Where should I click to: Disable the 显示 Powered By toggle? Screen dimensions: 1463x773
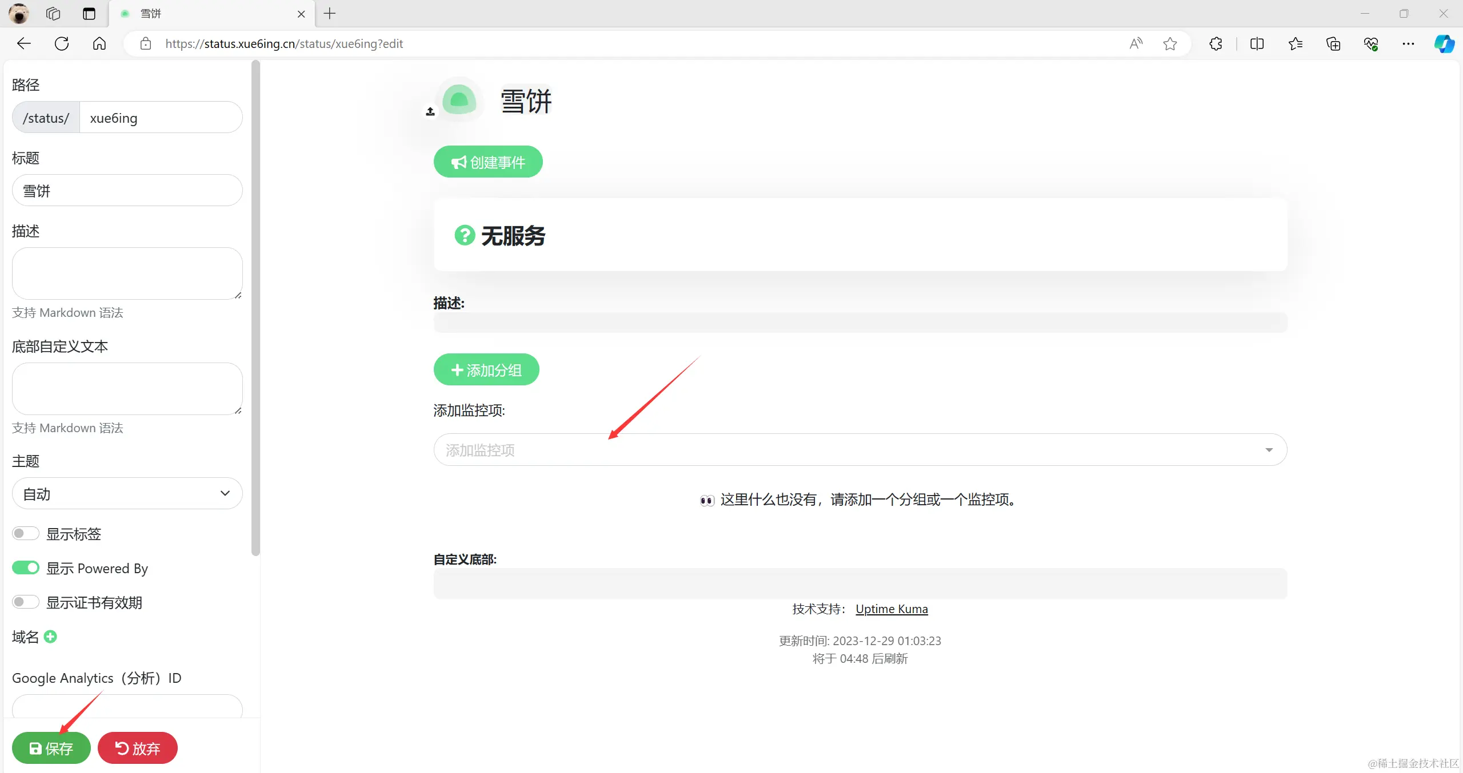tap(26, 567)
